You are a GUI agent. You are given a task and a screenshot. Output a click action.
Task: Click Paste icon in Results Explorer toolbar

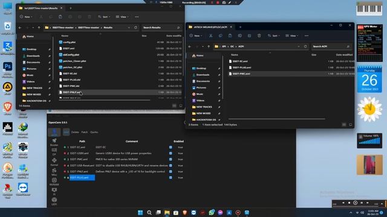pos(60,17)
